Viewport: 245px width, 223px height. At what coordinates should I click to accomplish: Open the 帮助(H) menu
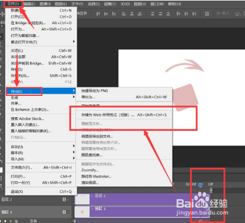click(x=174, y=4)
